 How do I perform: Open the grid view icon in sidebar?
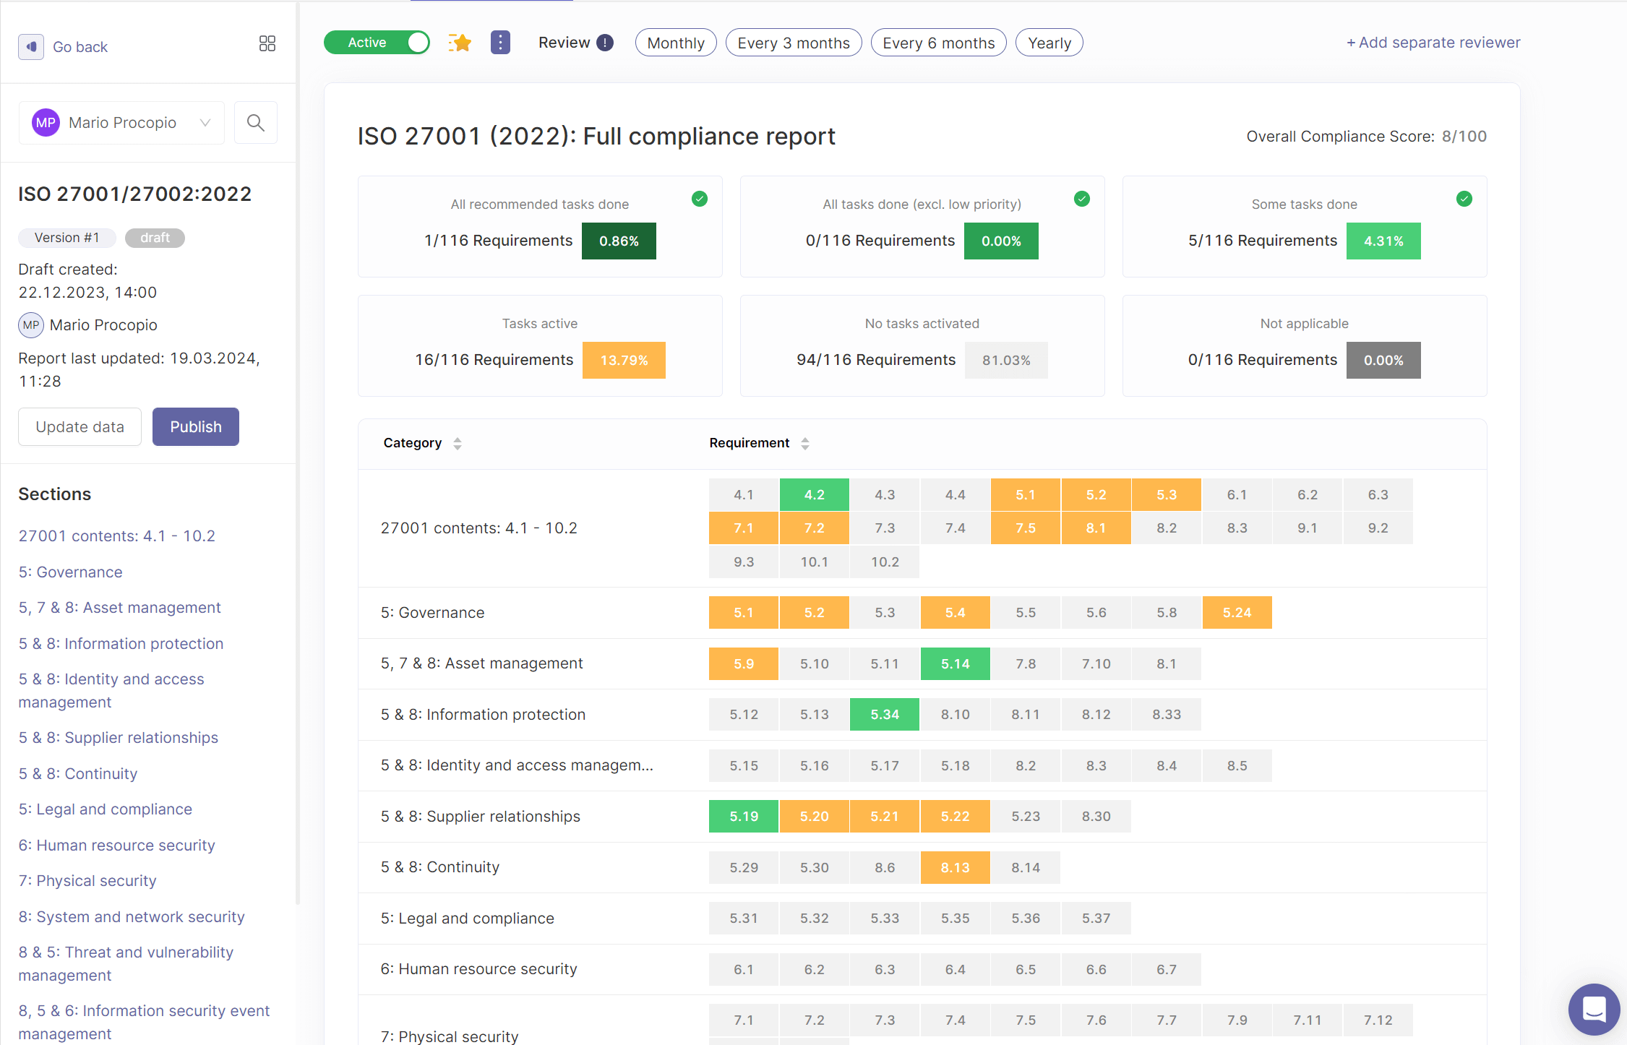coord(267,44)
